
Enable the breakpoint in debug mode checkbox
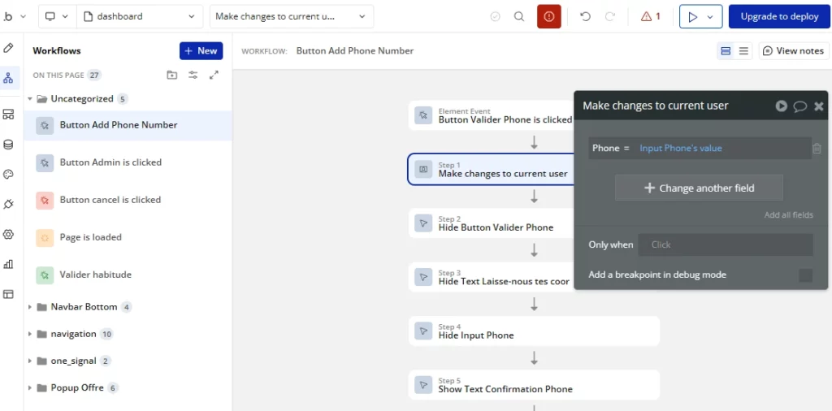(805, 275)
